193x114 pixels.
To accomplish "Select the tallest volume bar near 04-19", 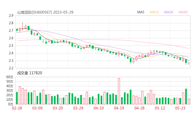I will (x=119, y=91).
